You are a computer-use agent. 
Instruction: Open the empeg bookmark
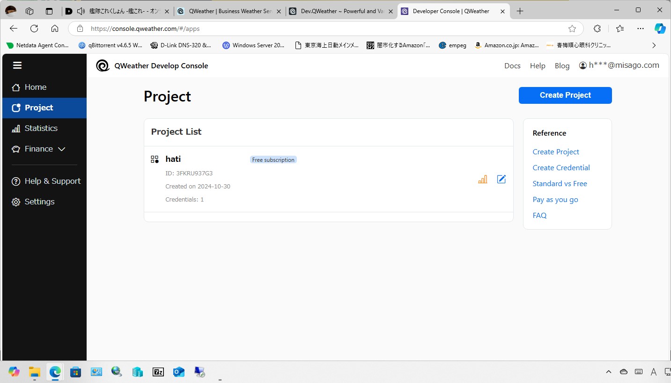coord(452,45)
